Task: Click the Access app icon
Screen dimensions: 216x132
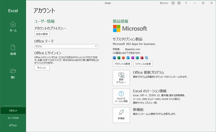Action: [142, 58]
